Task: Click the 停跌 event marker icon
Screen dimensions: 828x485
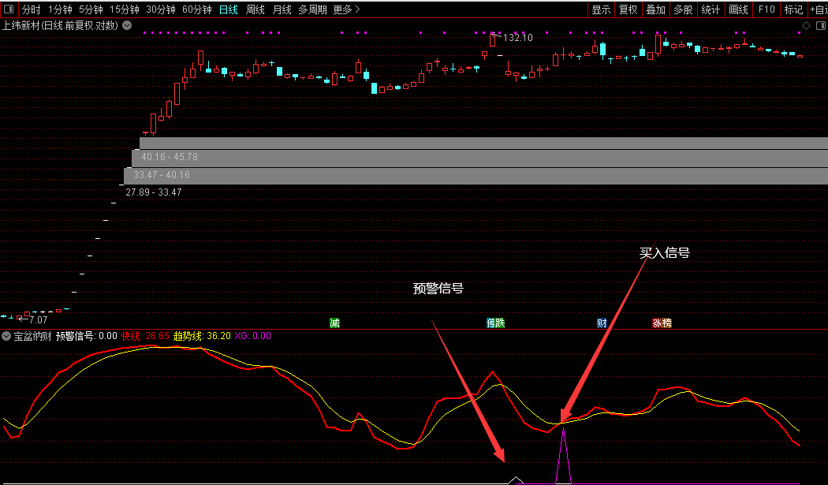Action: coord(495,323)
